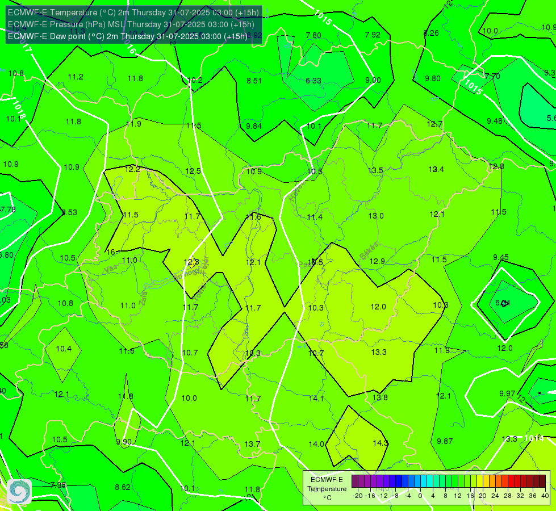The height and width of the screenshot is (511, 556).
Task: Click the 8.53 temperature value
Action: click(x=69, y=212)
